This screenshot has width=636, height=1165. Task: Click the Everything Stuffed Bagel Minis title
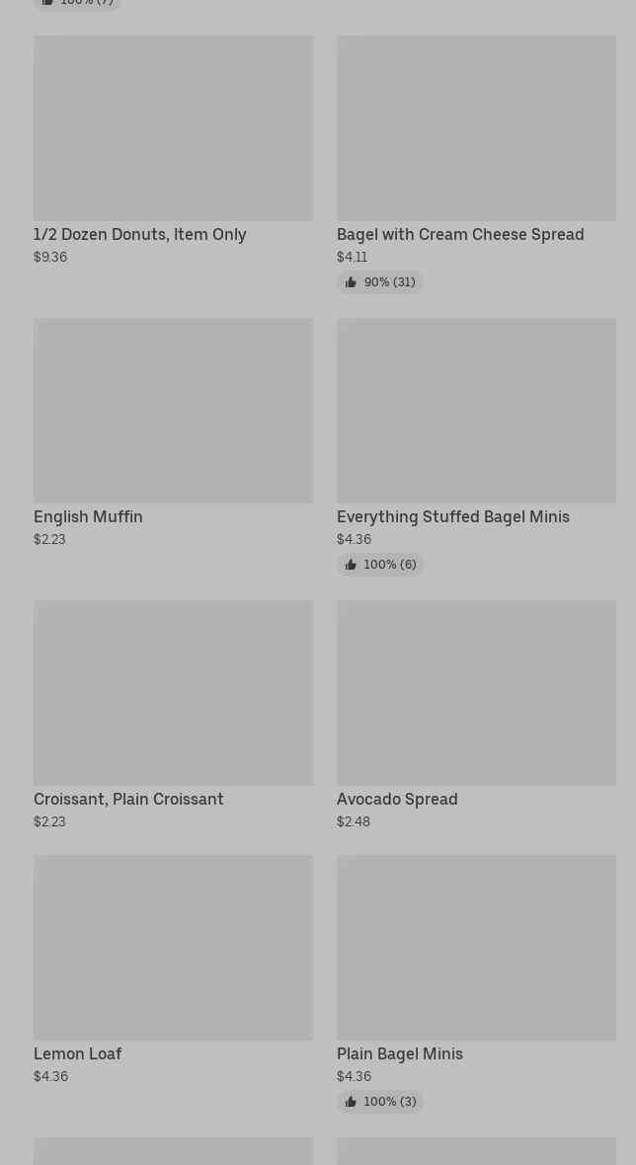click(x=453, y=517)
